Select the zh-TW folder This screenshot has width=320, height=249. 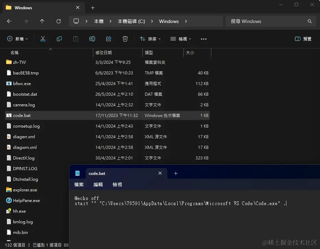(x=107, y=62)
